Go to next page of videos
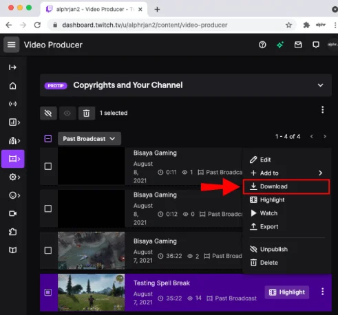 tap(325, 137)
